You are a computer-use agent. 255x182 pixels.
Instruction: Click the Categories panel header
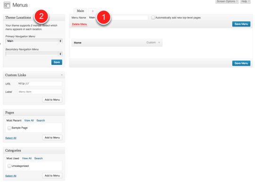tap(34, 151)
